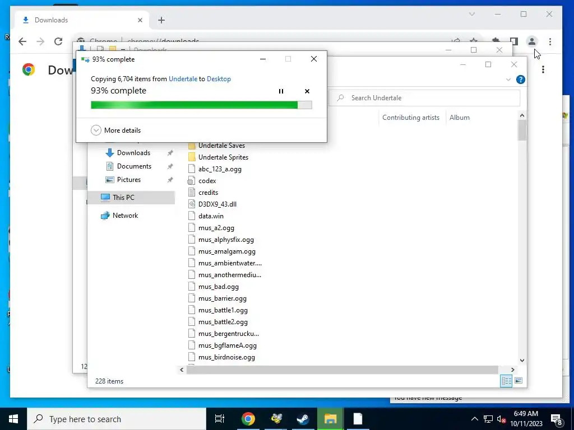Select This PC in navigation pane
Viewport: 574px width, 430px height.
(x=131, y=198)
